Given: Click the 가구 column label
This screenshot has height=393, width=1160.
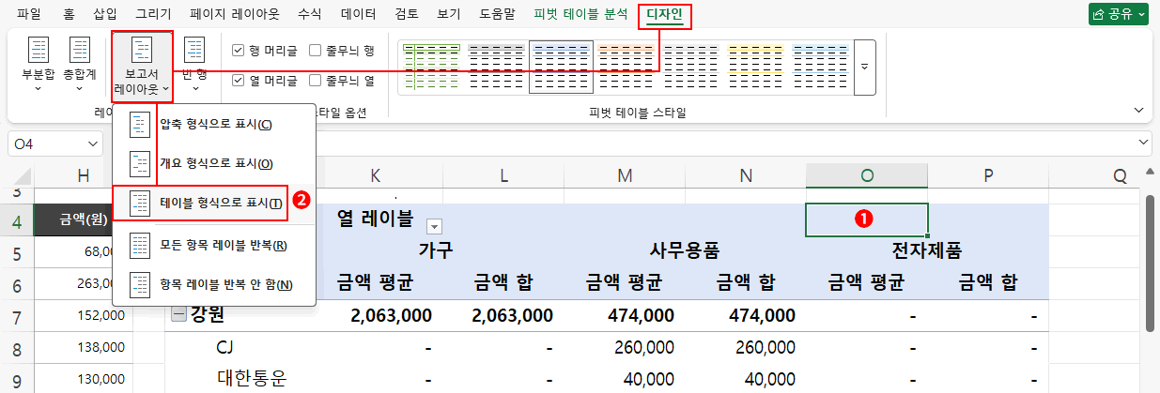Looking at the screenshot, I should click(437, 250).
